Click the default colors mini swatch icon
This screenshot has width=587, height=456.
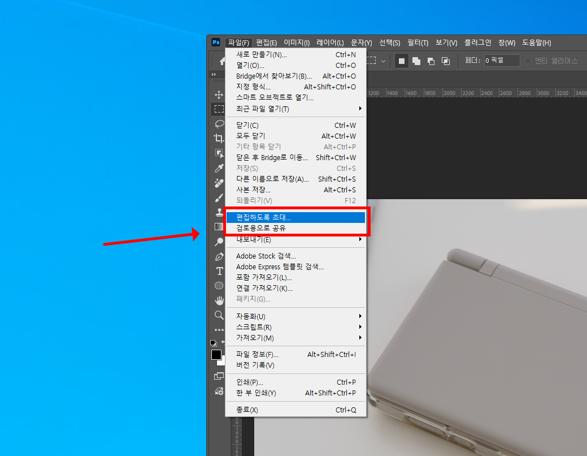click(214, 343)
